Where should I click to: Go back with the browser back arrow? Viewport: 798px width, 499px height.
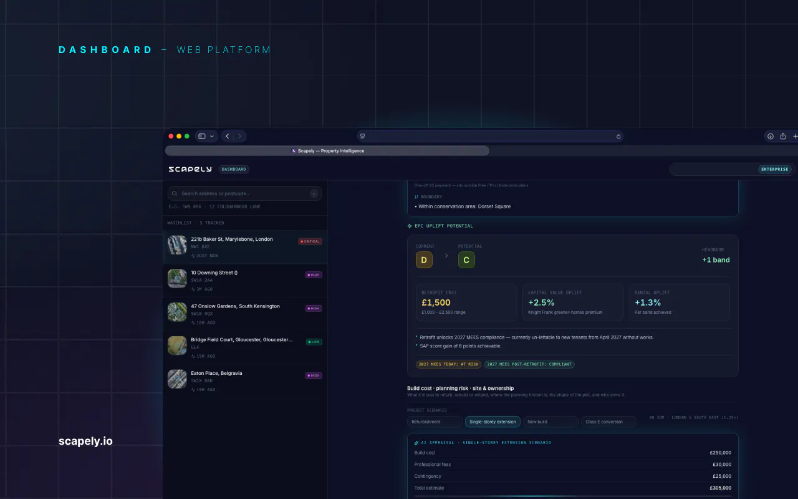click(228, 136)
